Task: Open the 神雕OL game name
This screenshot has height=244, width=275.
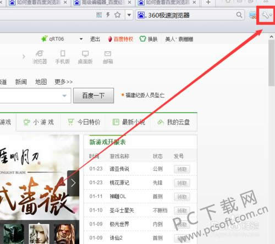Action: (x=118, y=197)
